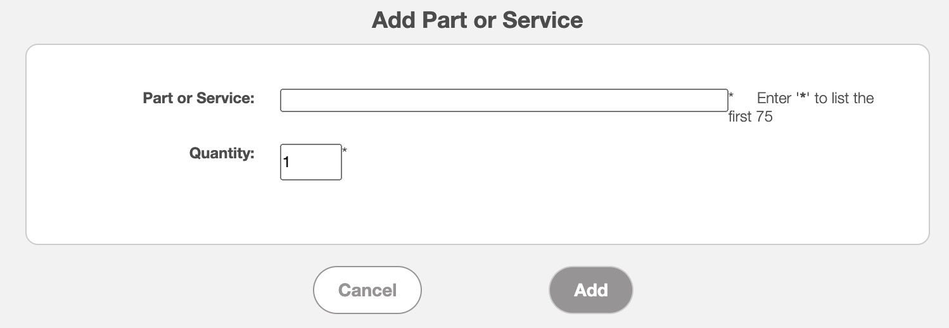Screen dimensions: 949x328
Task: Click the "Add Part or Service" page heading
Action: click(477, 20)
